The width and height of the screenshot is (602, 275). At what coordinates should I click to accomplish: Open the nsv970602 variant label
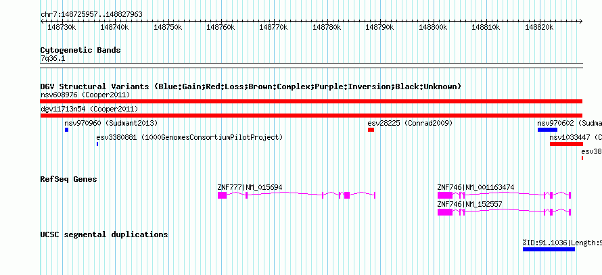point(570,123)
